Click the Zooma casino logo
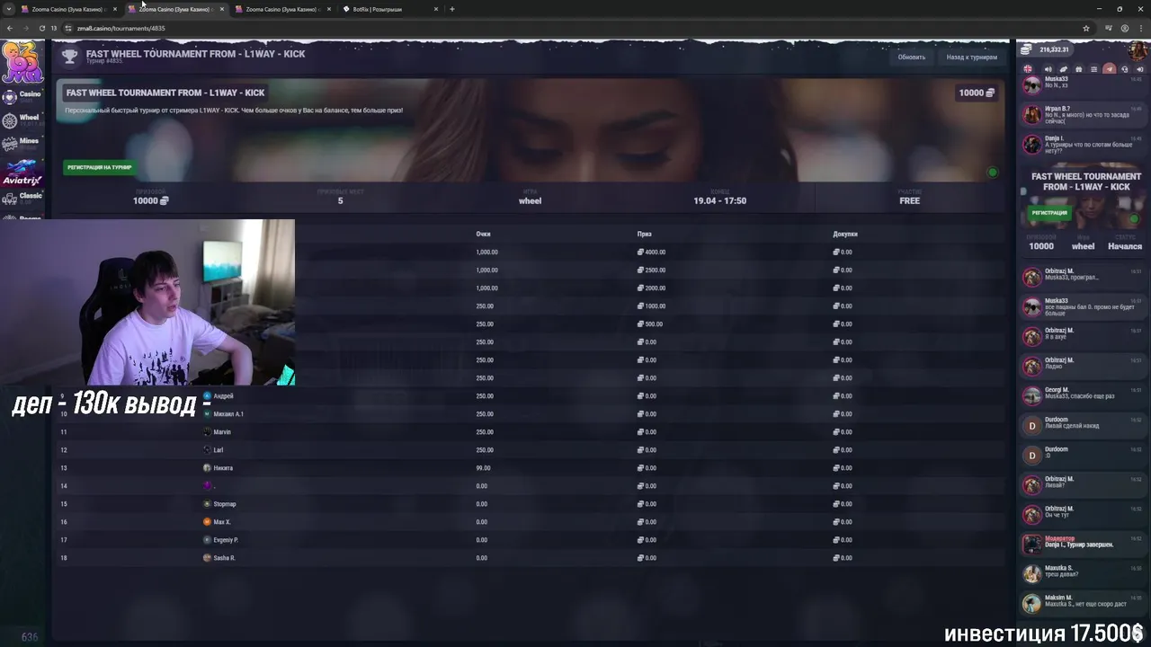This screenshot has height=647, width=1151. [x=21, y=63]
